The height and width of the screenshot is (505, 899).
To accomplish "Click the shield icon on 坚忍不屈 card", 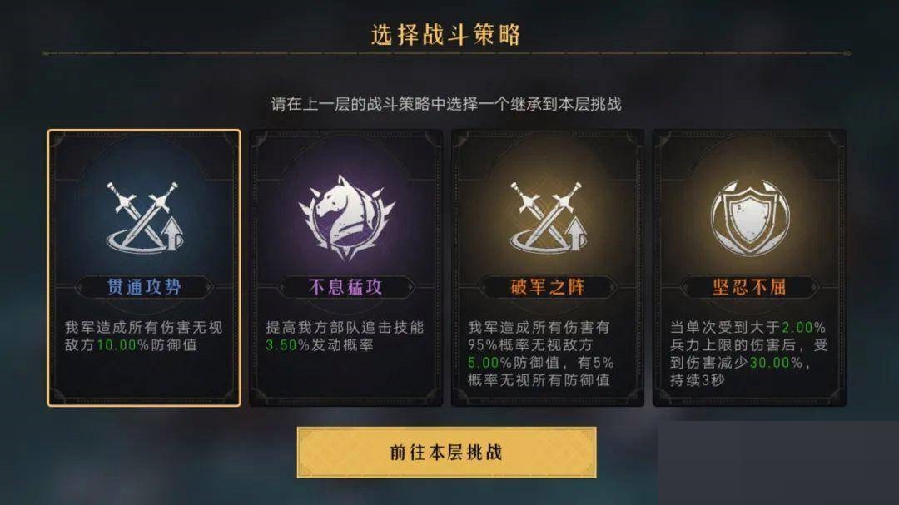I will pyautogui.click(x=750, y=217).
